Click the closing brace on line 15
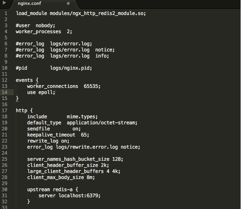The width and height of the screenshot is (241, 209). click(17, 98)
